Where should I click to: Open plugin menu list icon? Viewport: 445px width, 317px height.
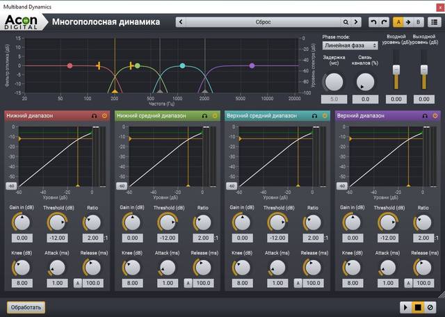pyautogui.click(x=434, y=22)
